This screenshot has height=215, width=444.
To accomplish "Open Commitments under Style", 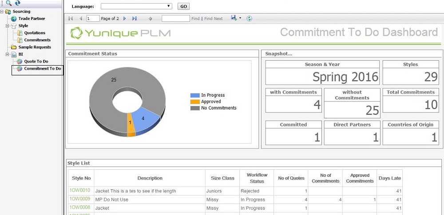I will (37, 40).
